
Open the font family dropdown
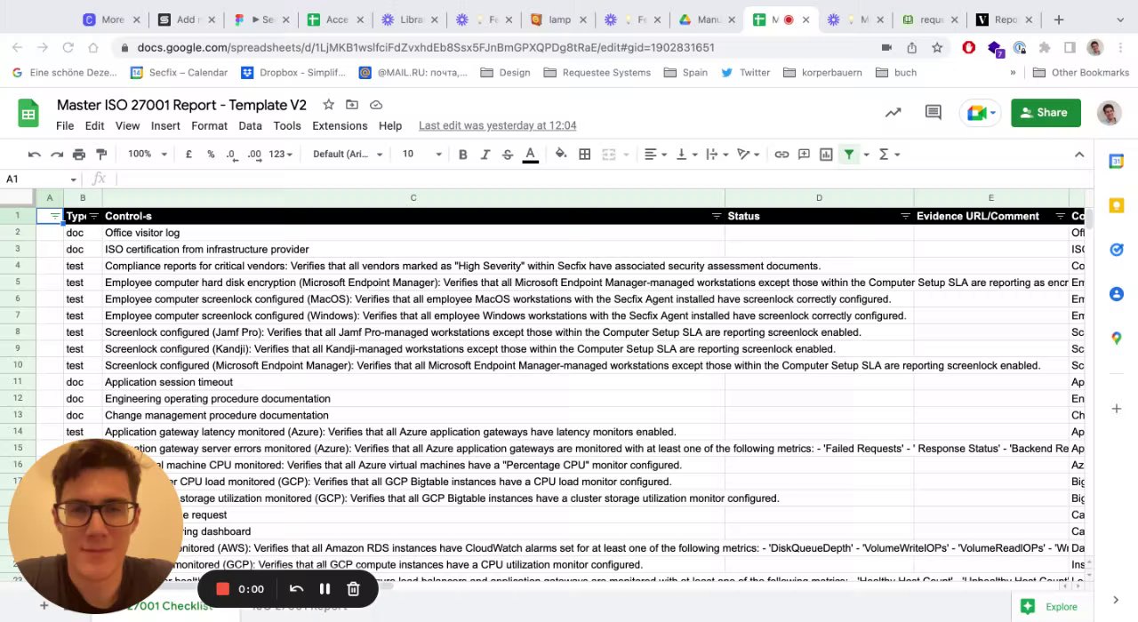(x=348, y=155)
